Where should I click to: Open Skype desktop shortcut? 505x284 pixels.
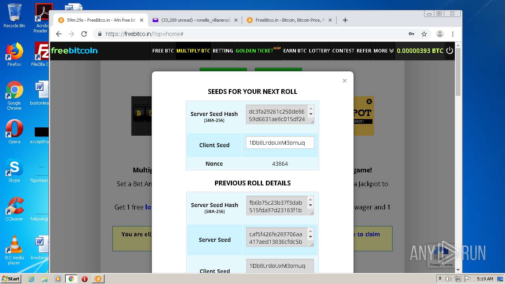(x=14, y=170)
